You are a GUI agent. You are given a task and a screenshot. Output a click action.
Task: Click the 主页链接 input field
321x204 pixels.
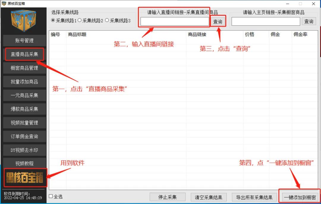[x=266, y=21]
